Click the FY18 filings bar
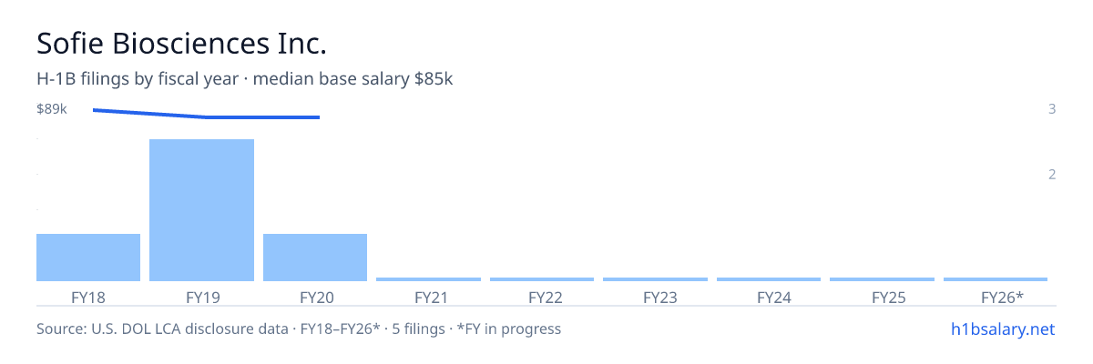 [x=88, y=258]
